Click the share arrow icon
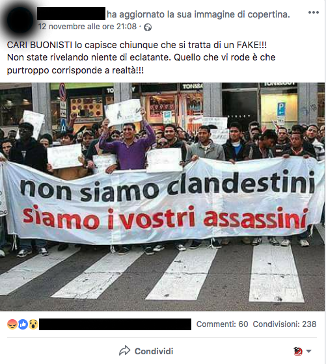The image size is (326, 364). [x=125, y=351]
